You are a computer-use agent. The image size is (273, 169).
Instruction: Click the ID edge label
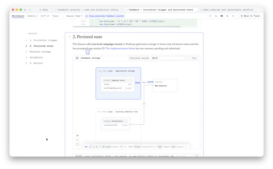(144, 104)
